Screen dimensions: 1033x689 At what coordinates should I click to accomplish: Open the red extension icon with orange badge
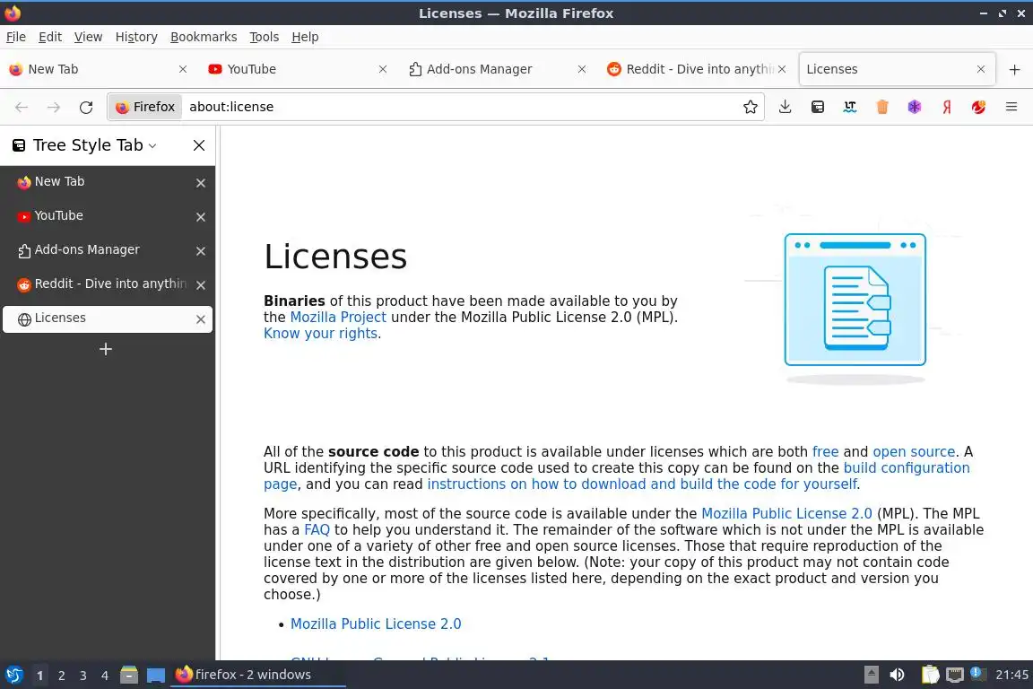[x=979, y=107]
